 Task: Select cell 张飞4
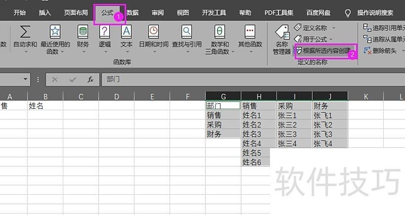(330, 144)
